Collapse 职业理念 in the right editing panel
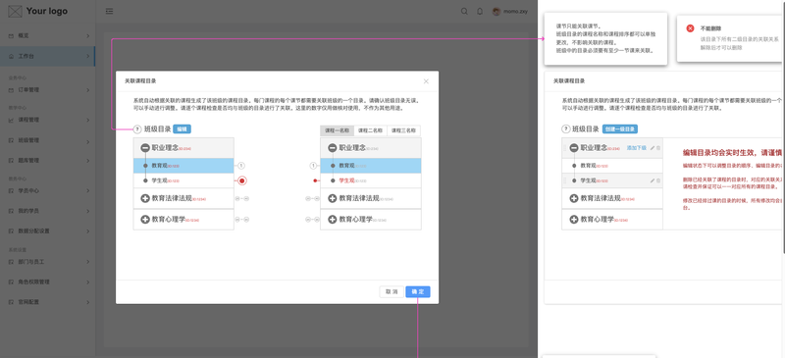This screenshot has width=785, height=358. [x=574, y=148]
